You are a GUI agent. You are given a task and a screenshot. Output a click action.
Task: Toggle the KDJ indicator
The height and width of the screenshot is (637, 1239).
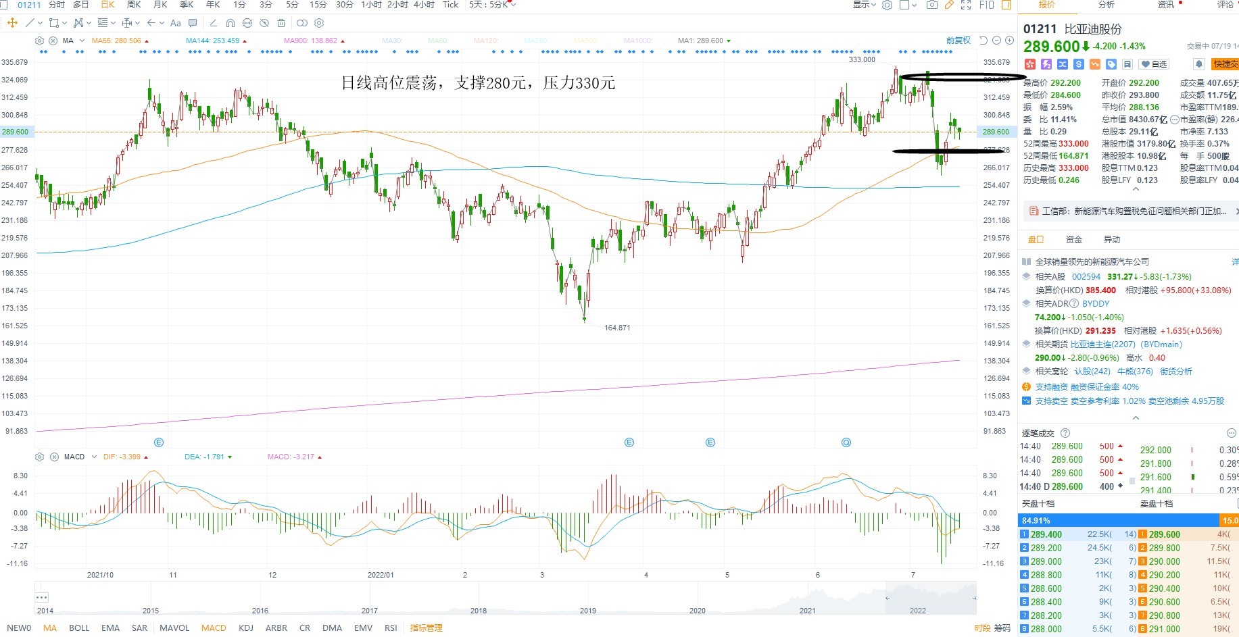point(246,628)
